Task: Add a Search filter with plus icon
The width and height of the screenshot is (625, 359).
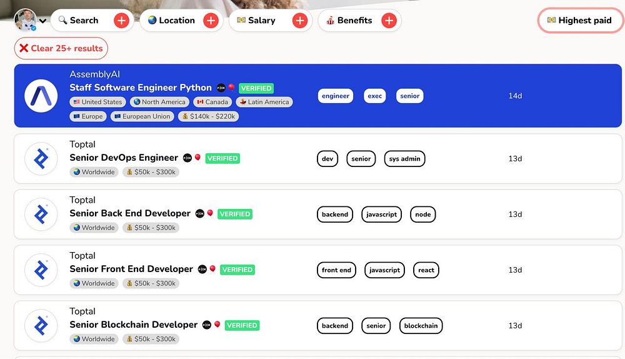Action: coord(122,21)
